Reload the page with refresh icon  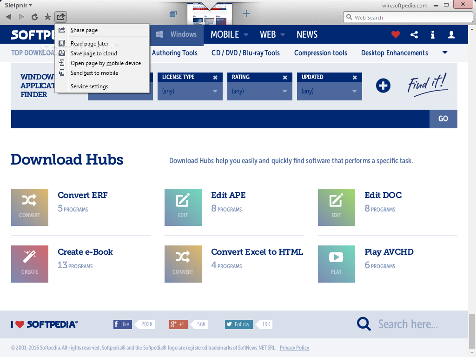34,17
